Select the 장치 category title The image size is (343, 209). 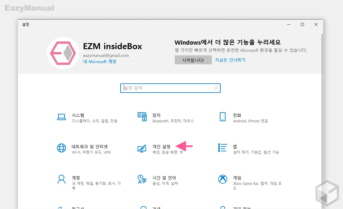coord(156,115)
